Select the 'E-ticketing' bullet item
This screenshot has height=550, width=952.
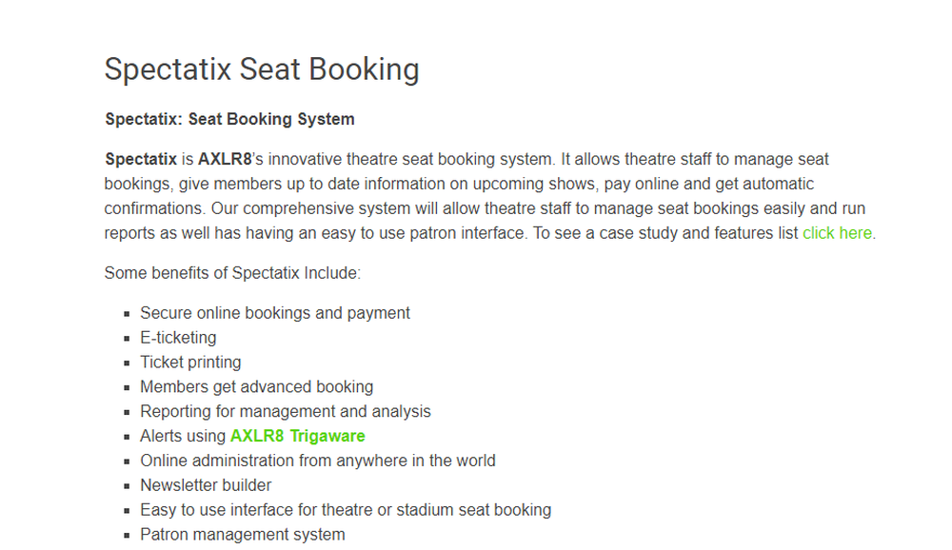pyautogui.click(x=178, y=338)
